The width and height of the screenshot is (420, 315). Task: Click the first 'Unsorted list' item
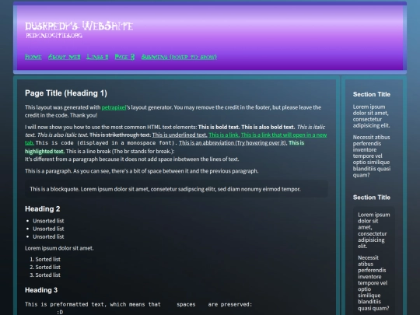tap(48, 221)
